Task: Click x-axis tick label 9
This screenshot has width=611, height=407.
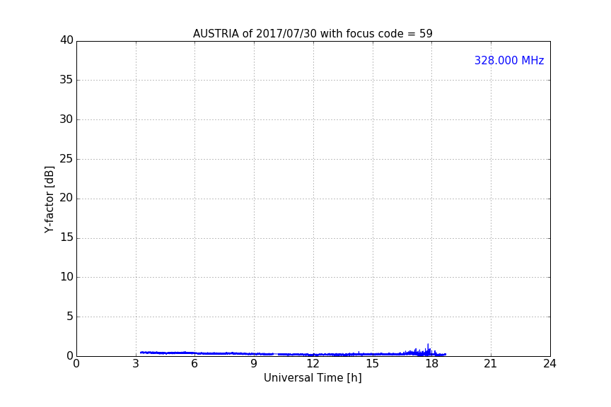Action: 254,364
